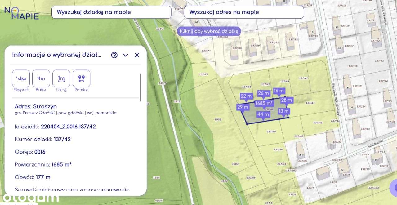Click the info panel's vertical scrollbar
Viewport: 397px width, 205px height.
pyautogui.click(x=140, y=87)
